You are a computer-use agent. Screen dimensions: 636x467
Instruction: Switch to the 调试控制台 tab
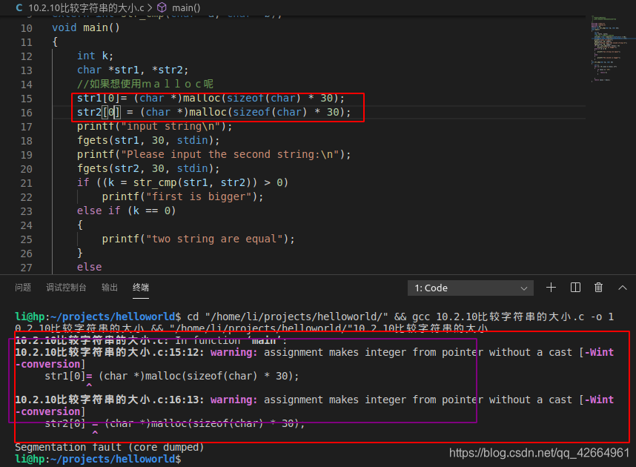(66, 288)
